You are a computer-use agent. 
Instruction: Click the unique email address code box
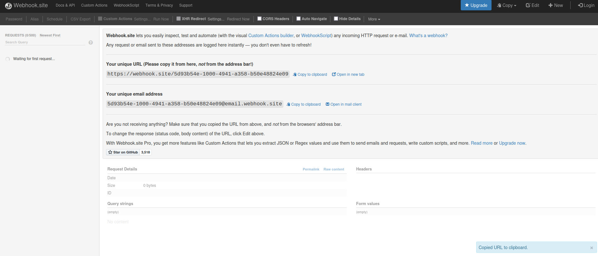click(x=195, y=104)
